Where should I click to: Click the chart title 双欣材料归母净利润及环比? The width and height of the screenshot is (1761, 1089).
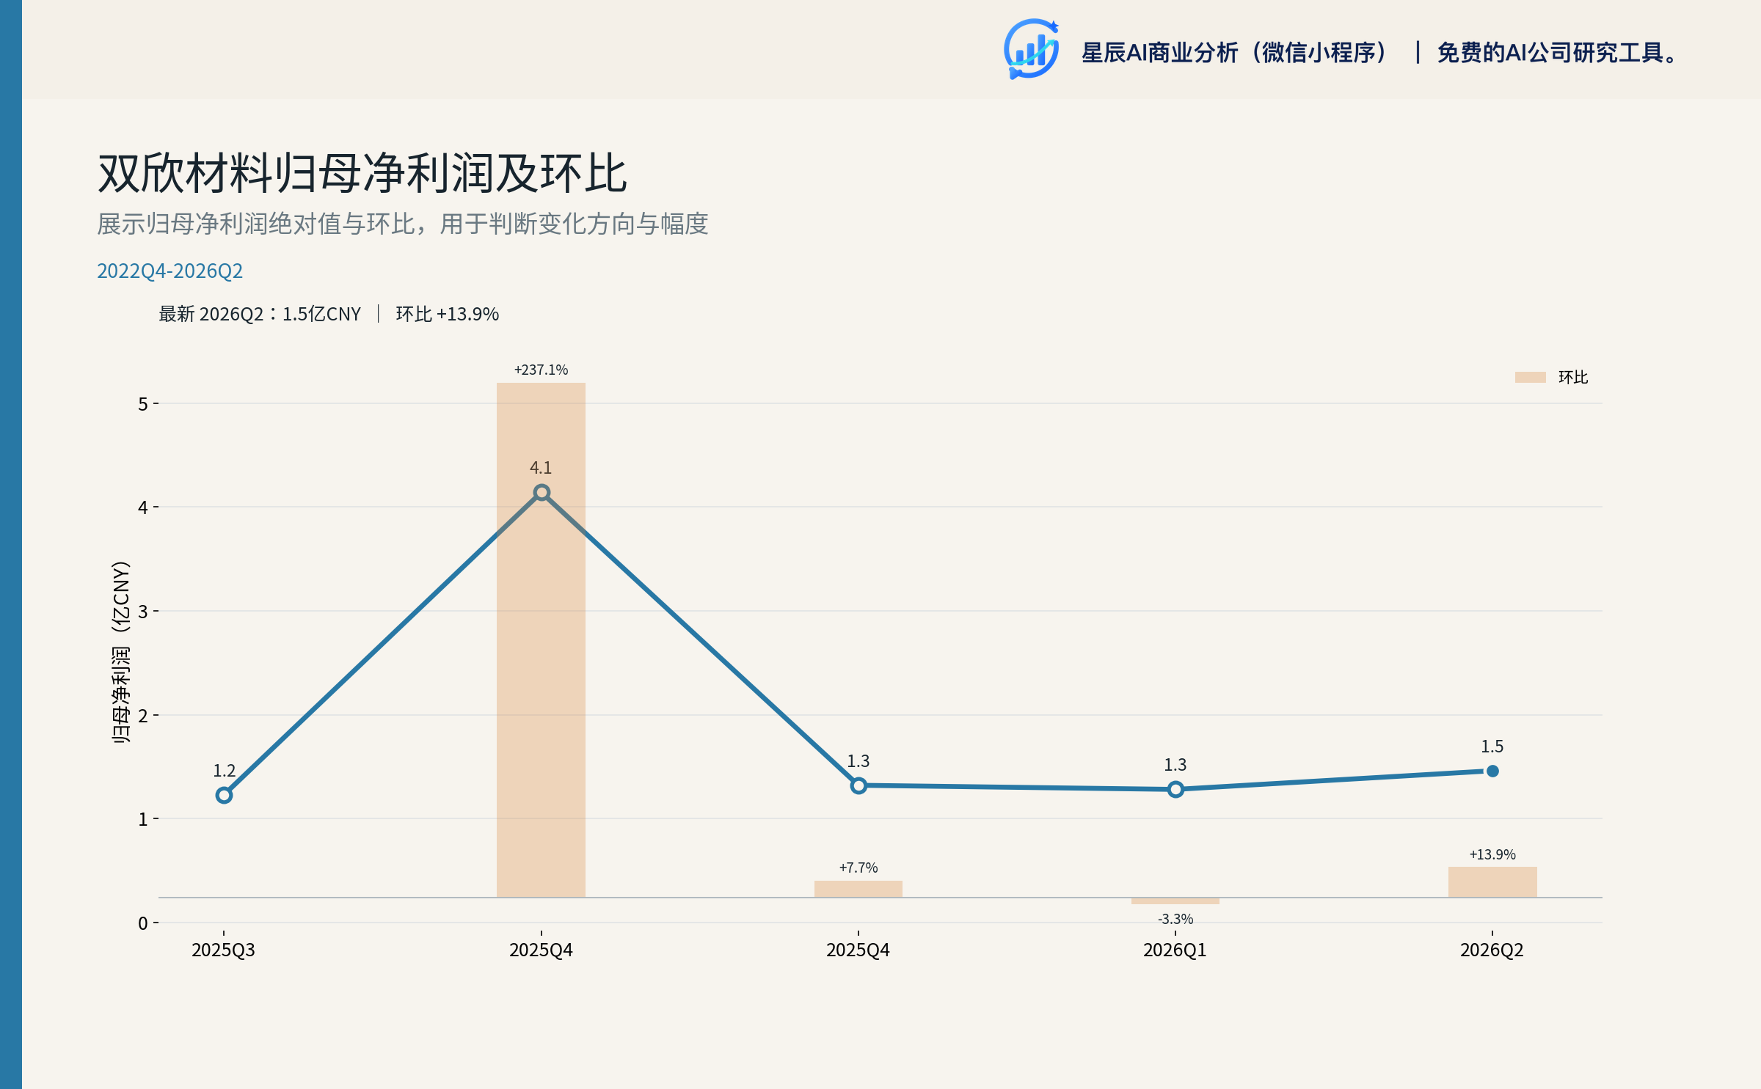click(362, 174)
